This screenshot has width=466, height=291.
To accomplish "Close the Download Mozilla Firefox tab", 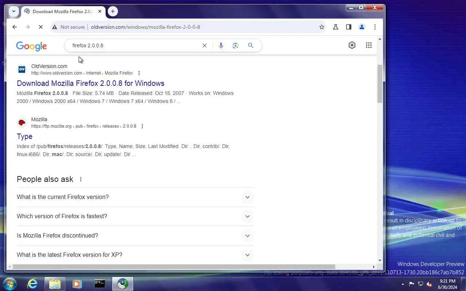I will (100, 11).
